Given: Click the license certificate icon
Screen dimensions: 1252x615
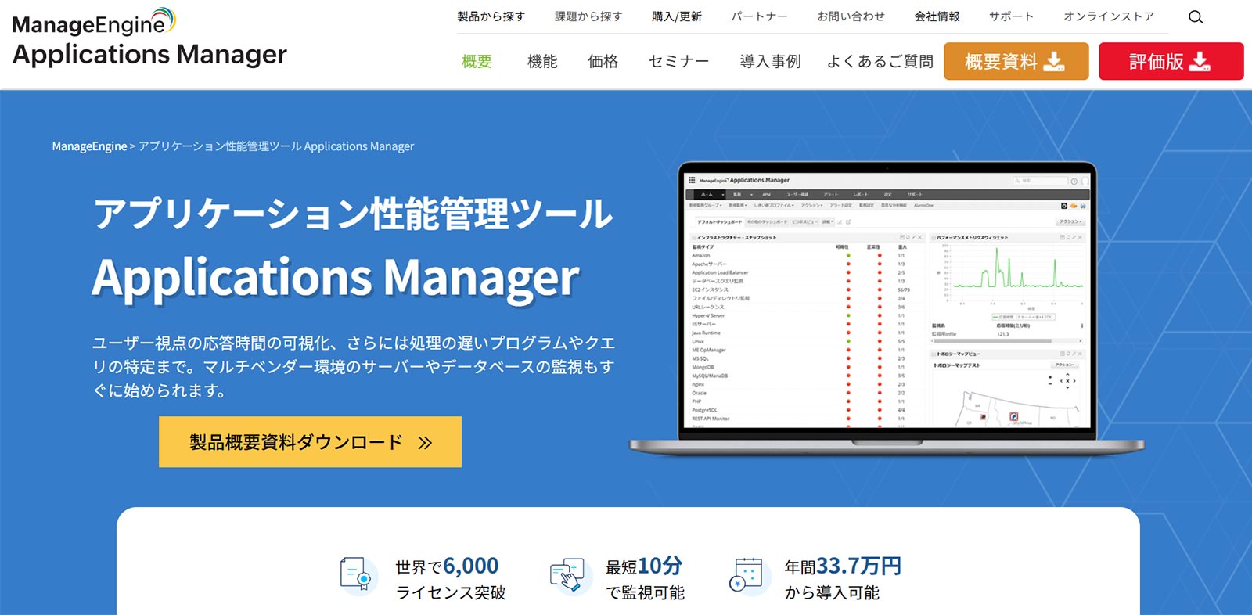Looking at the screenshot, I should [358, 576].
